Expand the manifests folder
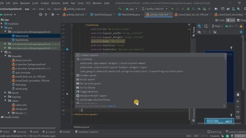This screenshot has width=246, height=138. 2,24
